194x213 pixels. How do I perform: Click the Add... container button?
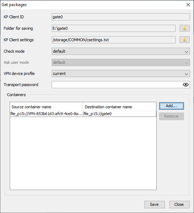click(x=171, y=106)
